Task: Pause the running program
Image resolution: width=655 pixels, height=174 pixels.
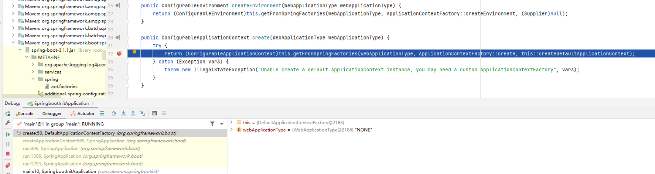Action: click(x=7, y=144)
